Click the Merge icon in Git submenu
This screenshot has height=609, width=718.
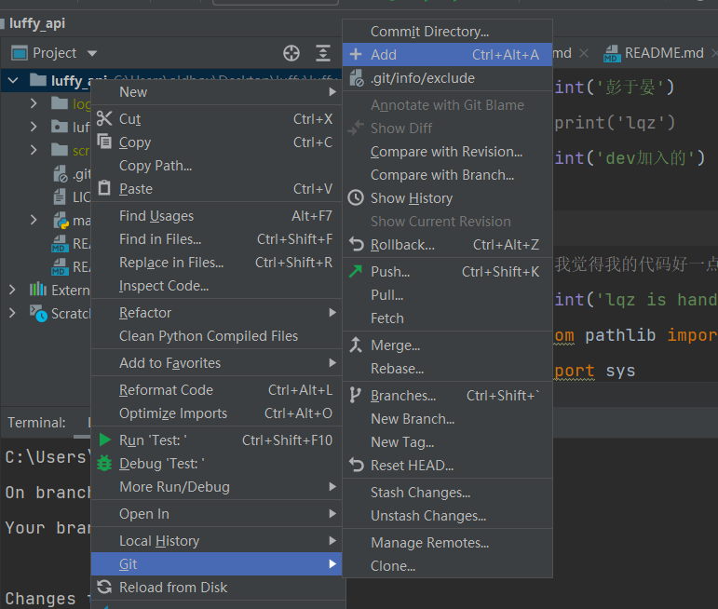(355, 345)
